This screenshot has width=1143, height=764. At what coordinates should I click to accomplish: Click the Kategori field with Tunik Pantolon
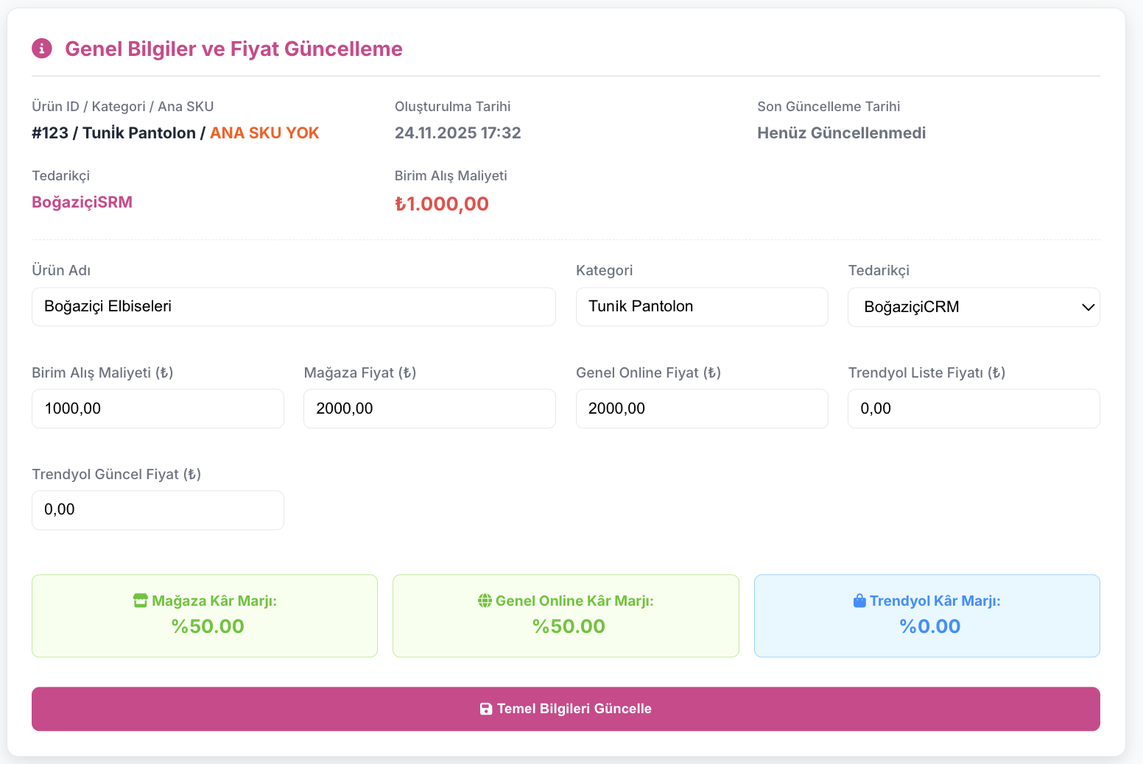701,307
